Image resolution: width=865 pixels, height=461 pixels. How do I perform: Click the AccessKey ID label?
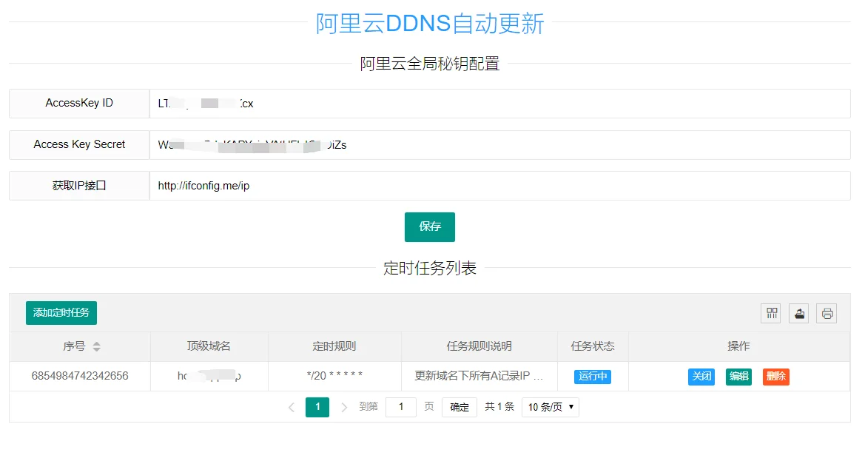(x=79, y=103)
